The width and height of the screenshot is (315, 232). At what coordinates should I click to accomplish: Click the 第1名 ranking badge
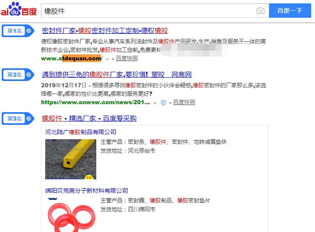18,31
